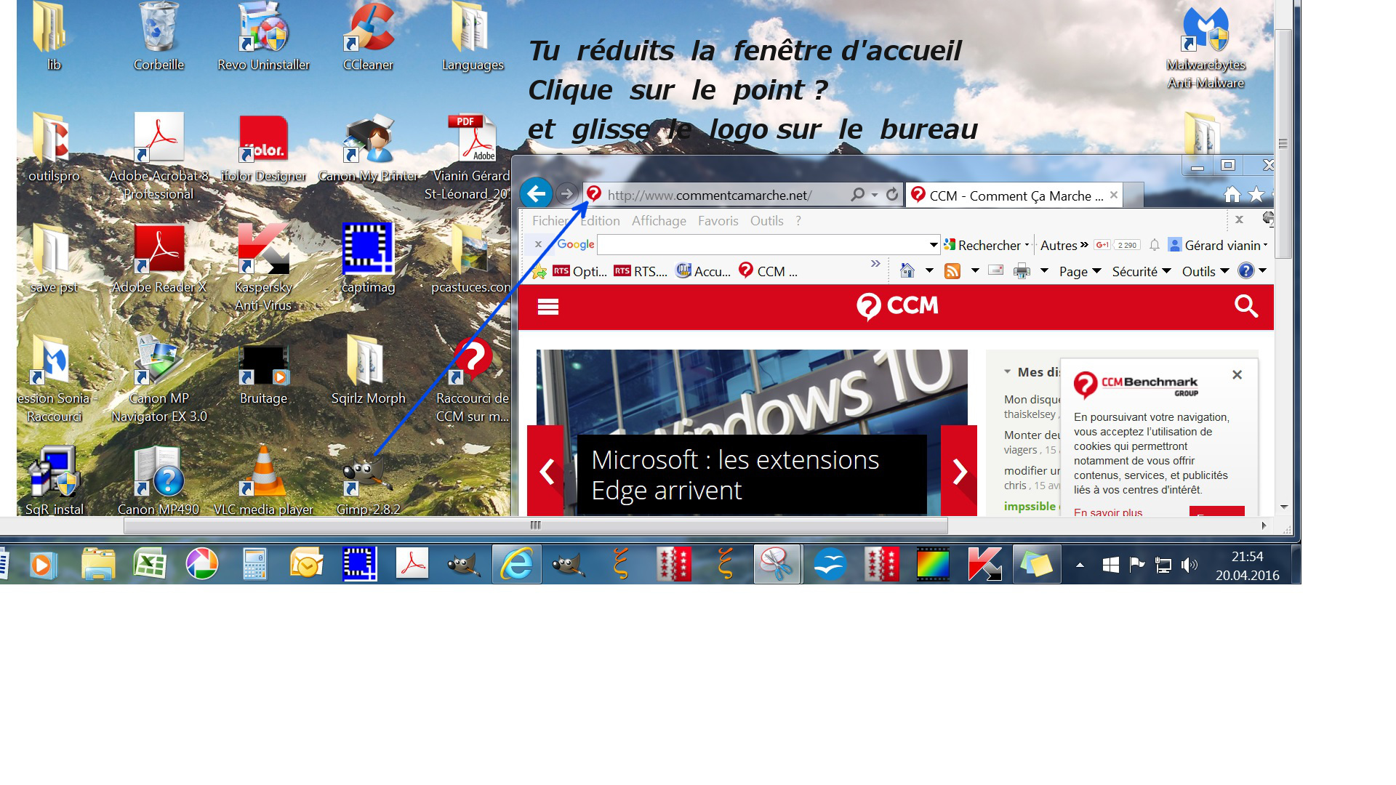Click the En savoir plus cookie link
This screenshot has height=785, width=1396.
(1108, 512)
